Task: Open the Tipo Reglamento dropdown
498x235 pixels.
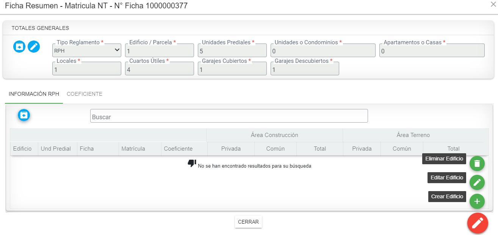Action: (87, 50)
